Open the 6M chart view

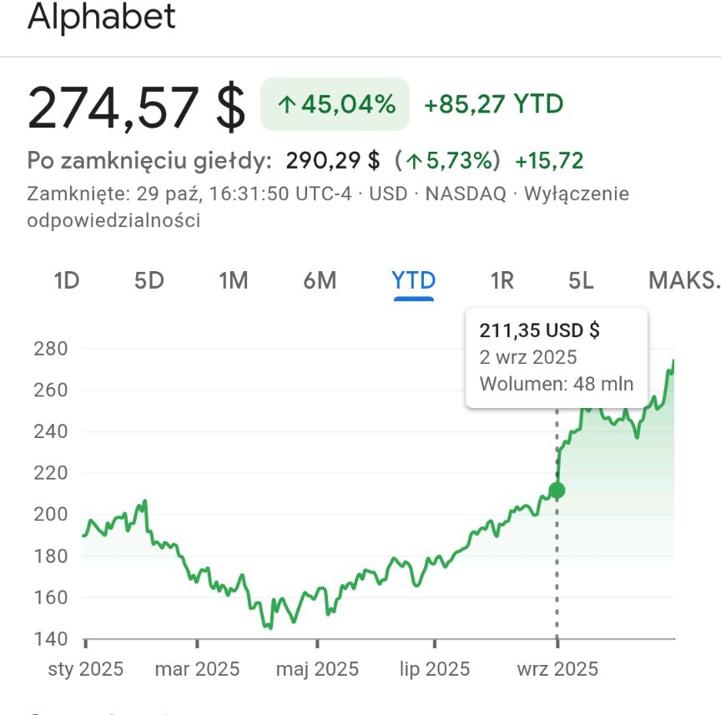(320, 281)
